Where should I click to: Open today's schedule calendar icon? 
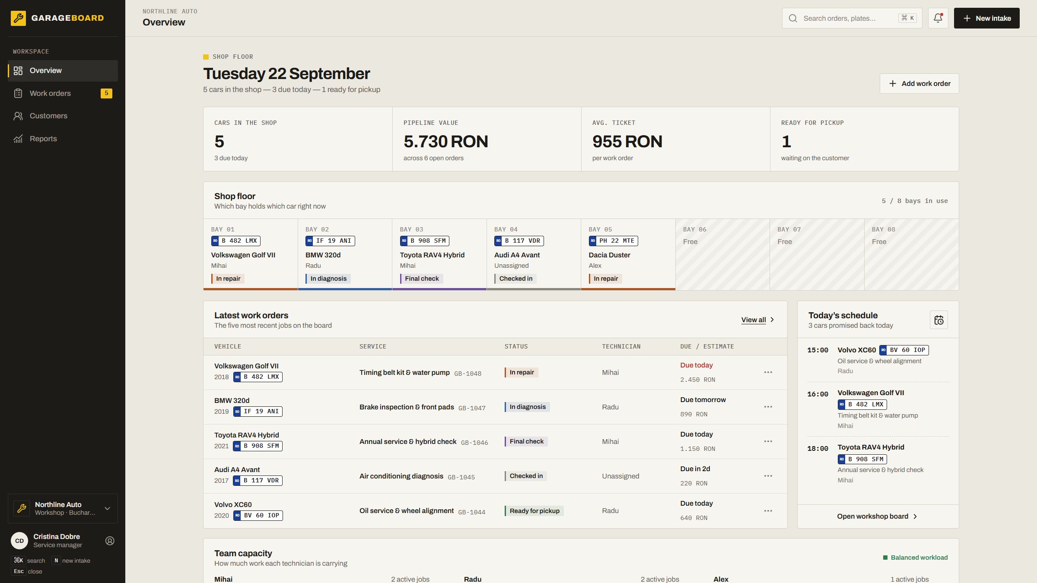pyautogui.click(x=938, y=320)
